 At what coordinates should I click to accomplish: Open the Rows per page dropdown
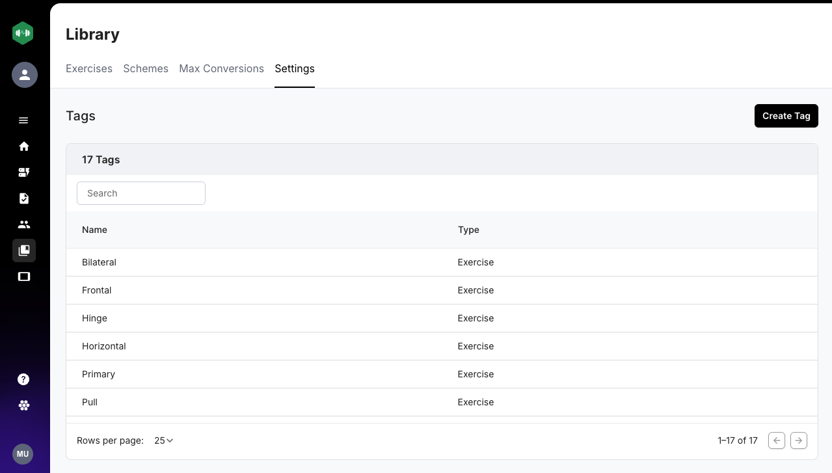(164, 440)
